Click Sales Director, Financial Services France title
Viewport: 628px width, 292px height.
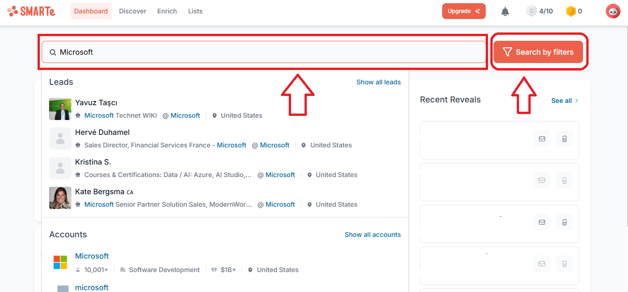coord(165,145)
